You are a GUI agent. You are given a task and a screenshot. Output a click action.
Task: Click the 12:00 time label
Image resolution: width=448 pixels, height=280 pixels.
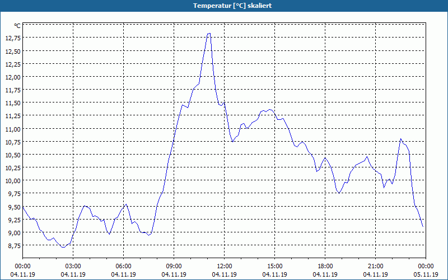pos(225,267)
